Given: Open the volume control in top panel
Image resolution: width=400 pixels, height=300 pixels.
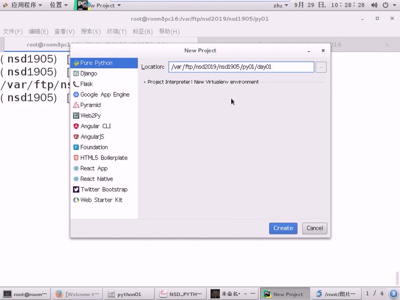Looking at the screenshot, I should tap(374, 5).
